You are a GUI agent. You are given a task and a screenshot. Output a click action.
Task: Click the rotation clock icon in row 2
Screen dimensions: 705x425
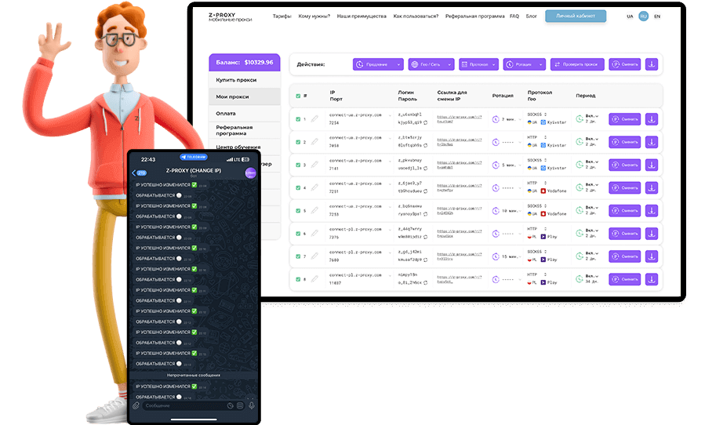[496, 142]
